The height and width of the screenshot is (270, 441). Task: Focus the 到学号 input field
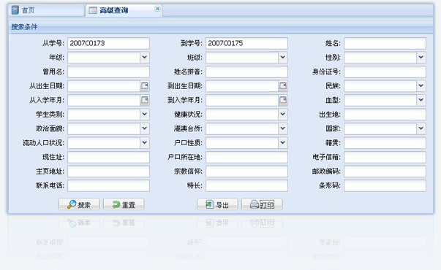[x=246, y=43]
